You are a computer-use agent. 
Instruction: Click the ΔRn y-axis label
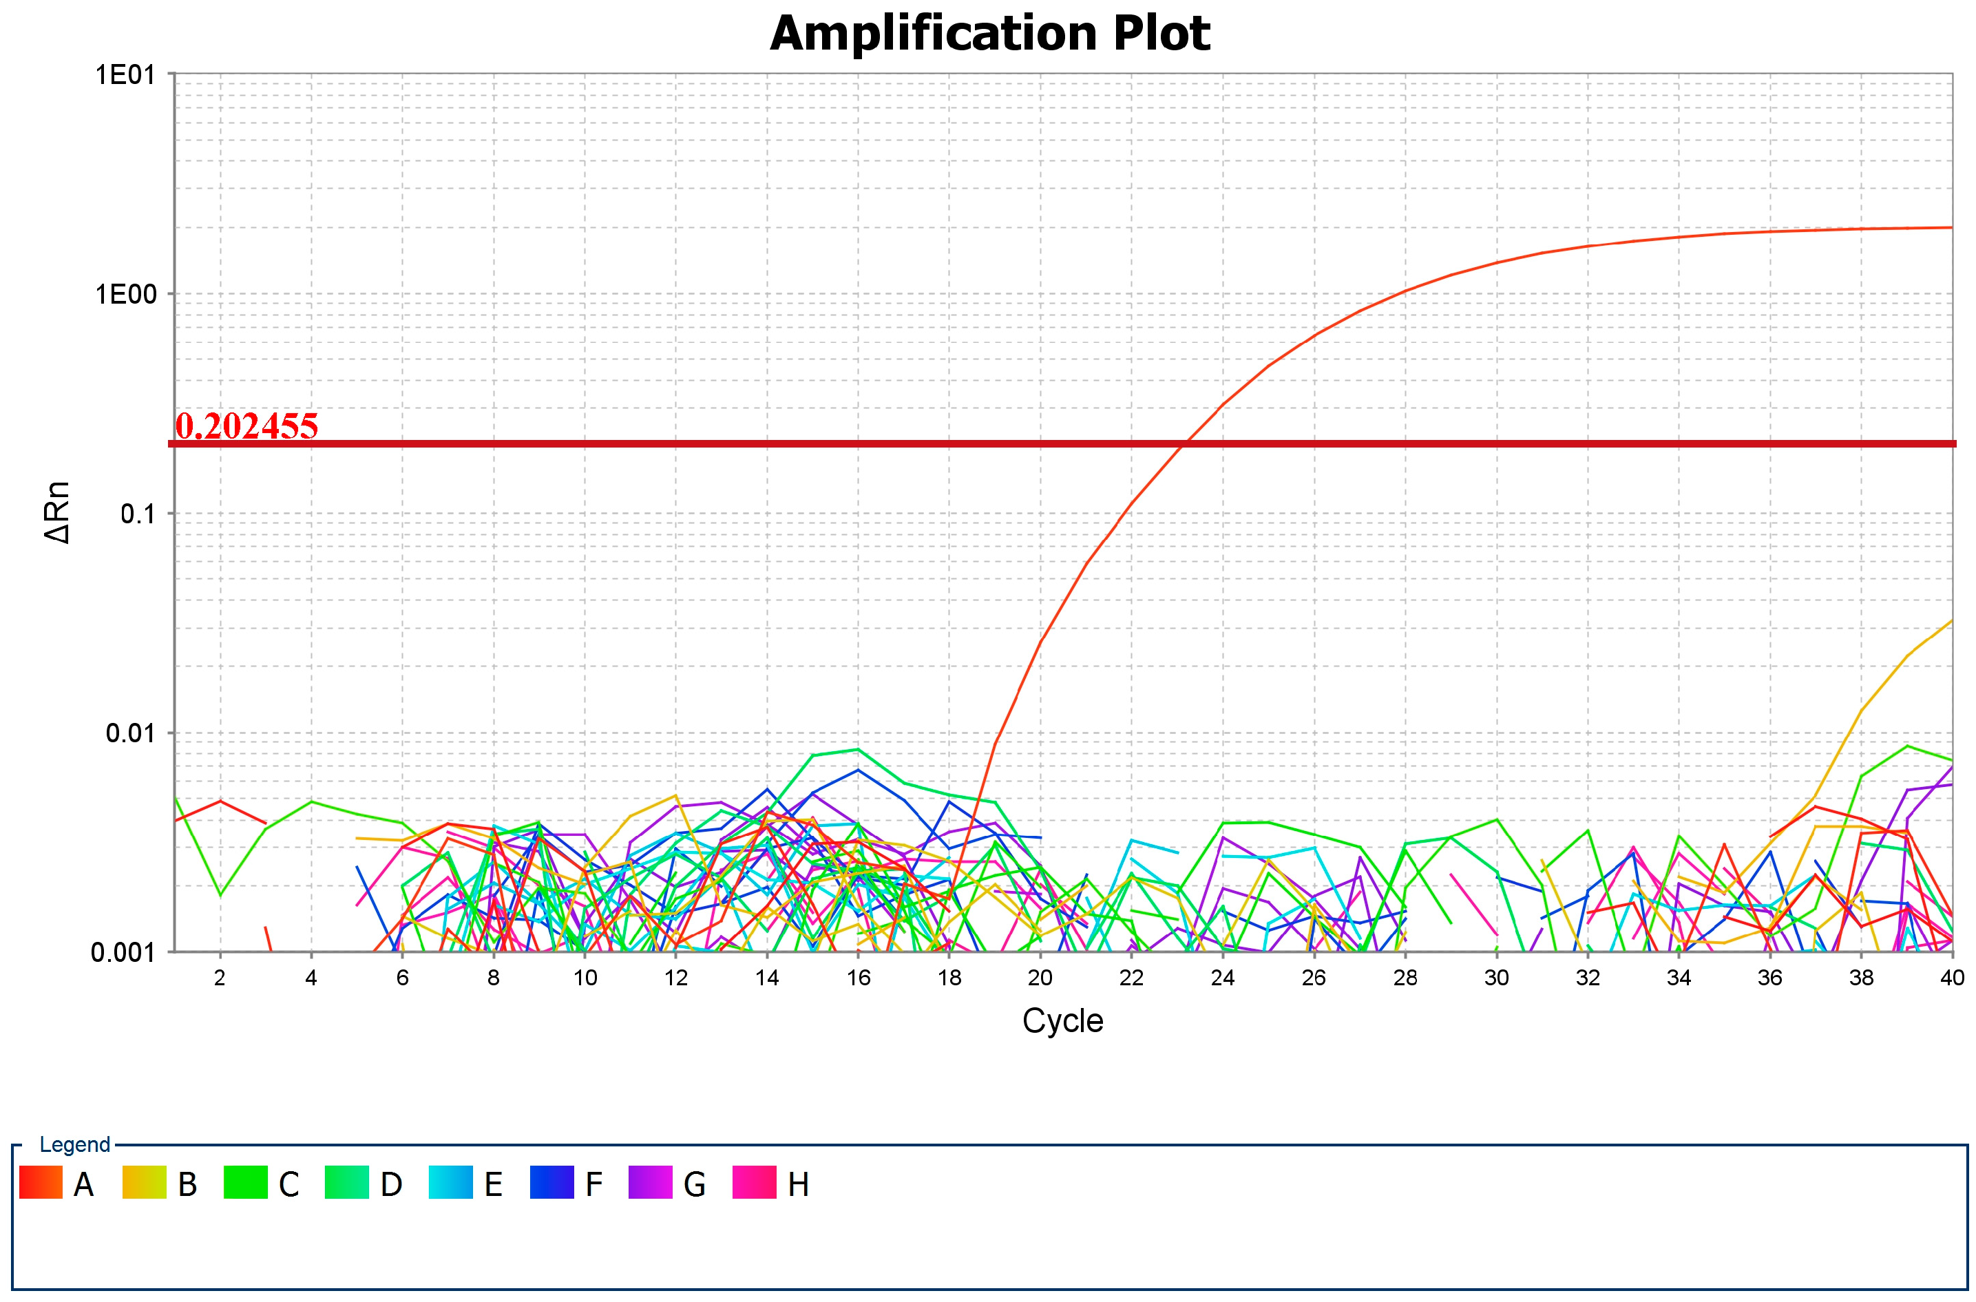[56, 512]
